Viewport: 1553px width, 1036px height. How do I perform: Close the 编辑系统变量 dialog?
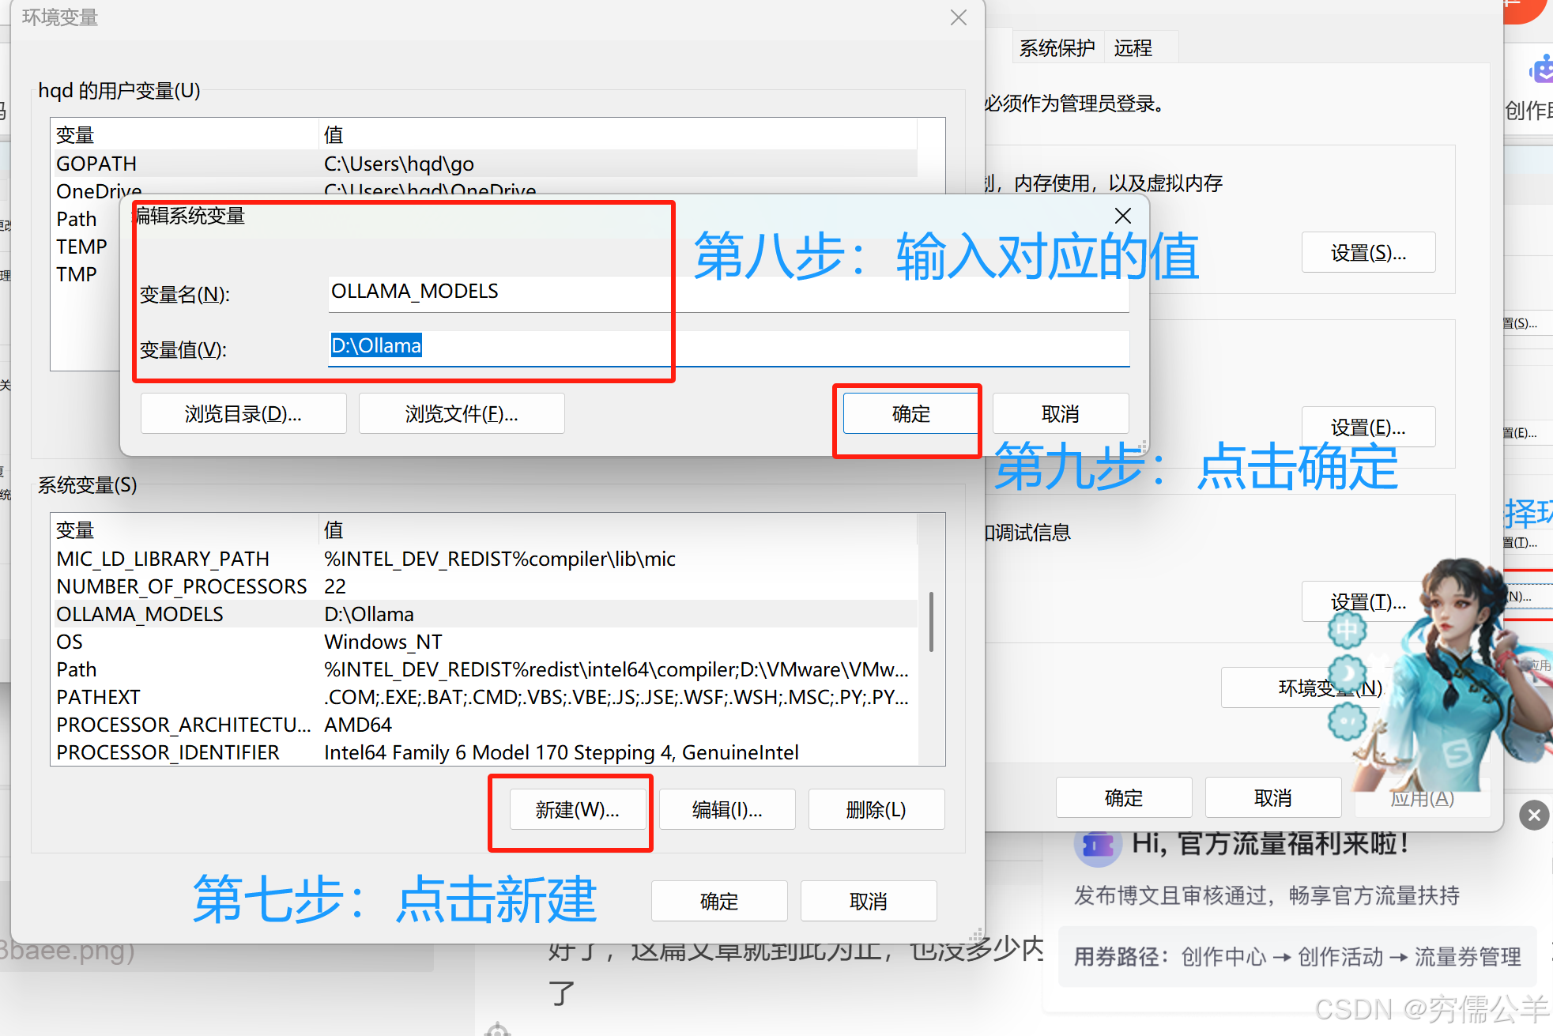tap(1122, 215)
